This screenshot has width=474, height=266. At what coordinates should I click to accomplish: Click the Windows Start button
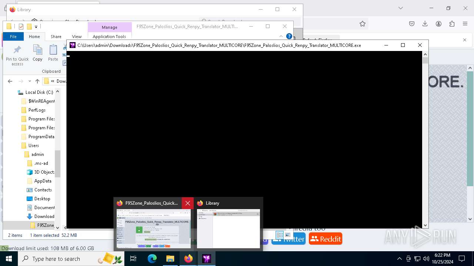[x=9, y=259]
